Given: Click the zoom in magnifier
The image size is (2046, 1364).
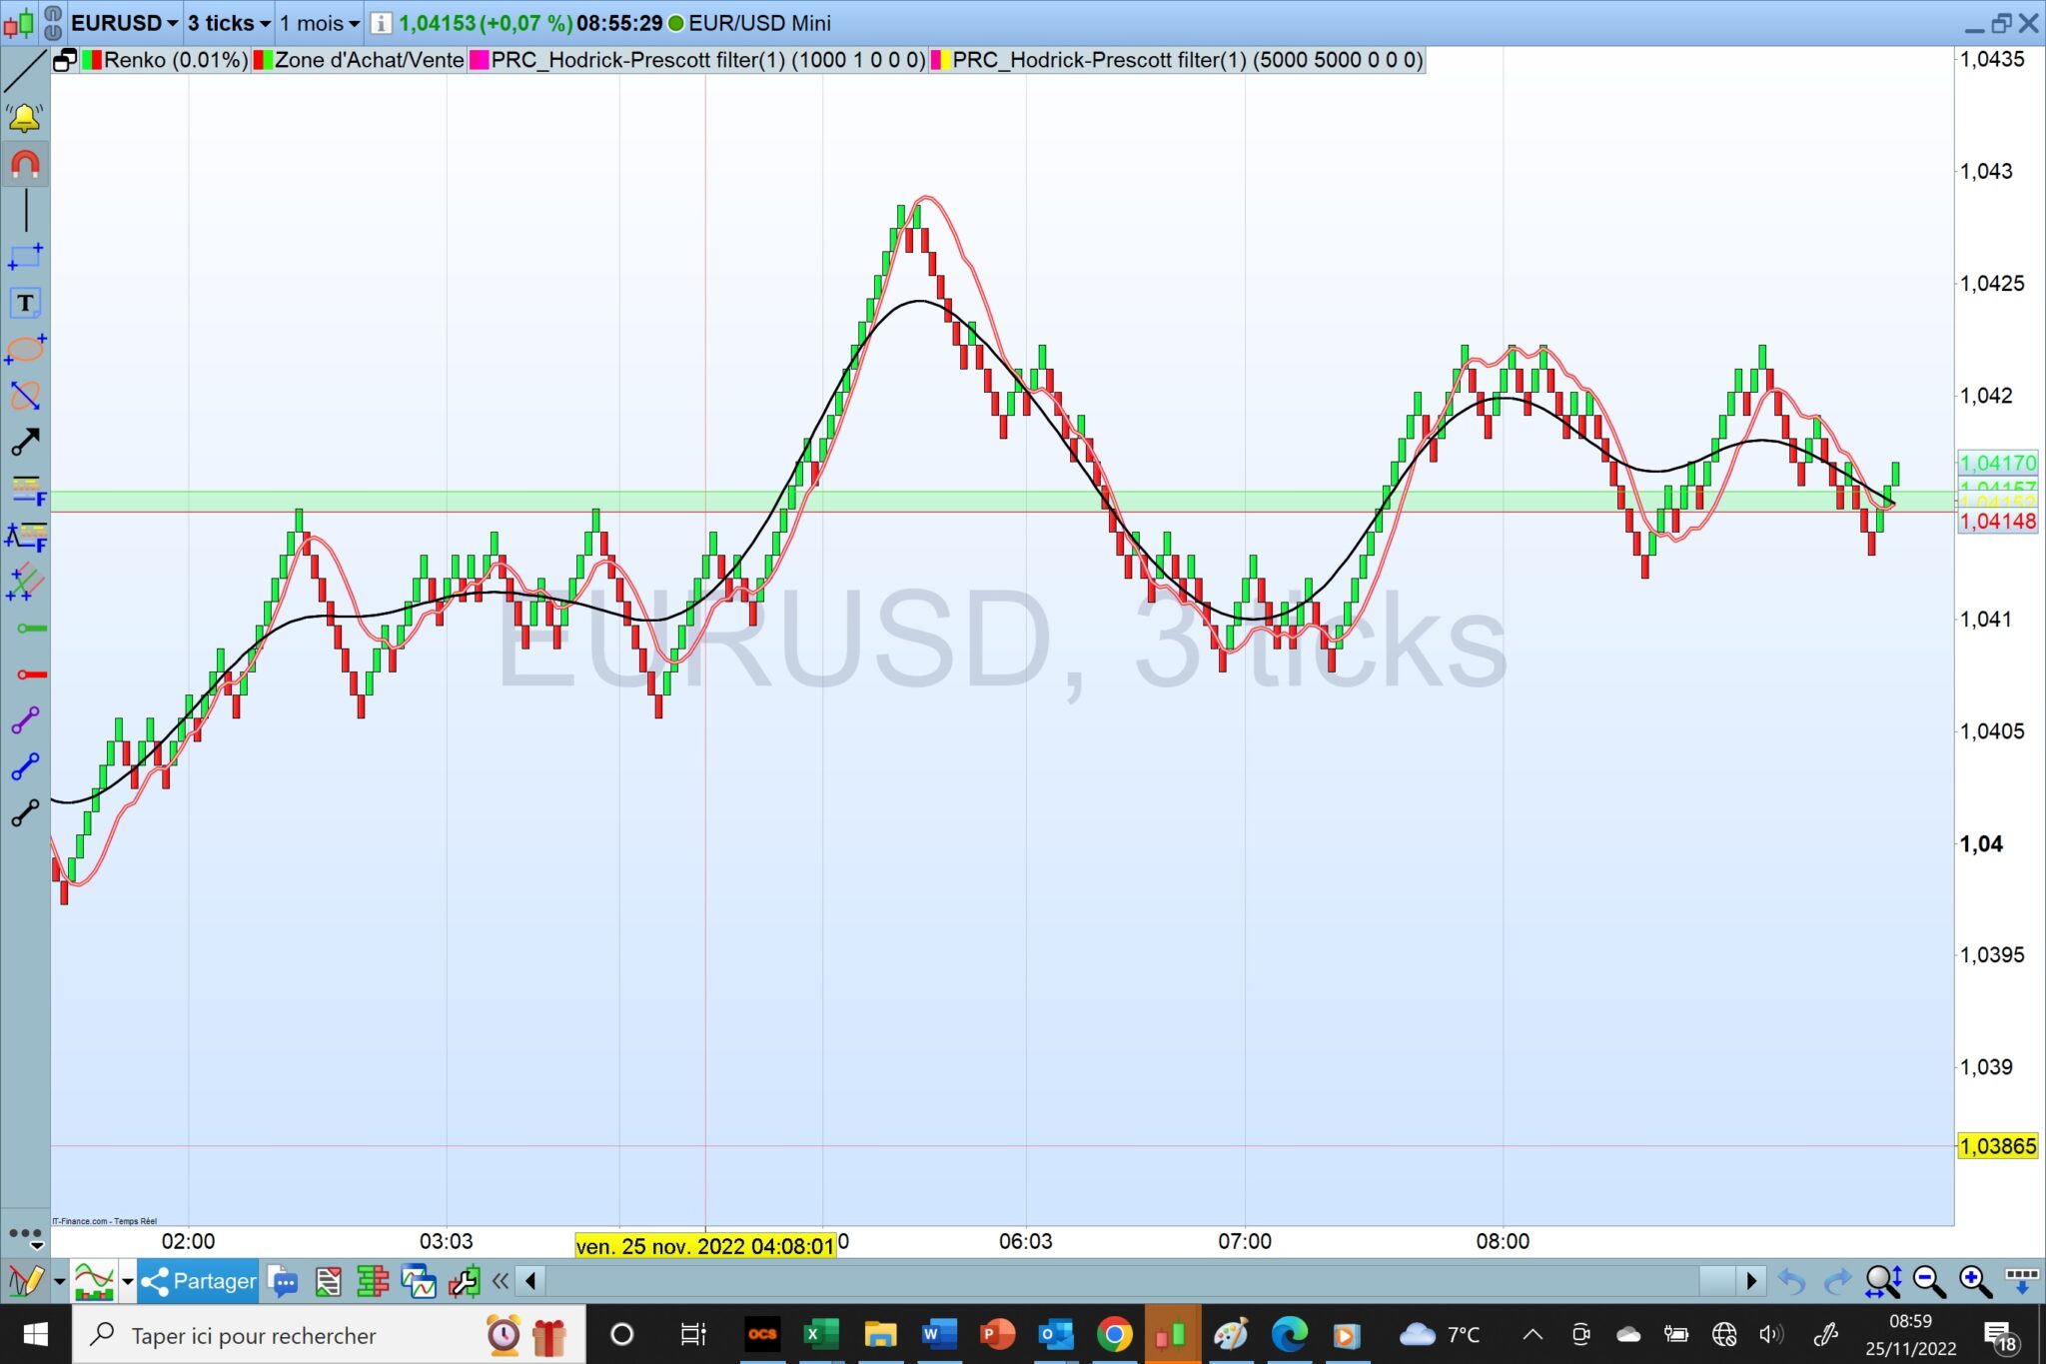Looking at the screenshot, I should click(1975, 1281).
